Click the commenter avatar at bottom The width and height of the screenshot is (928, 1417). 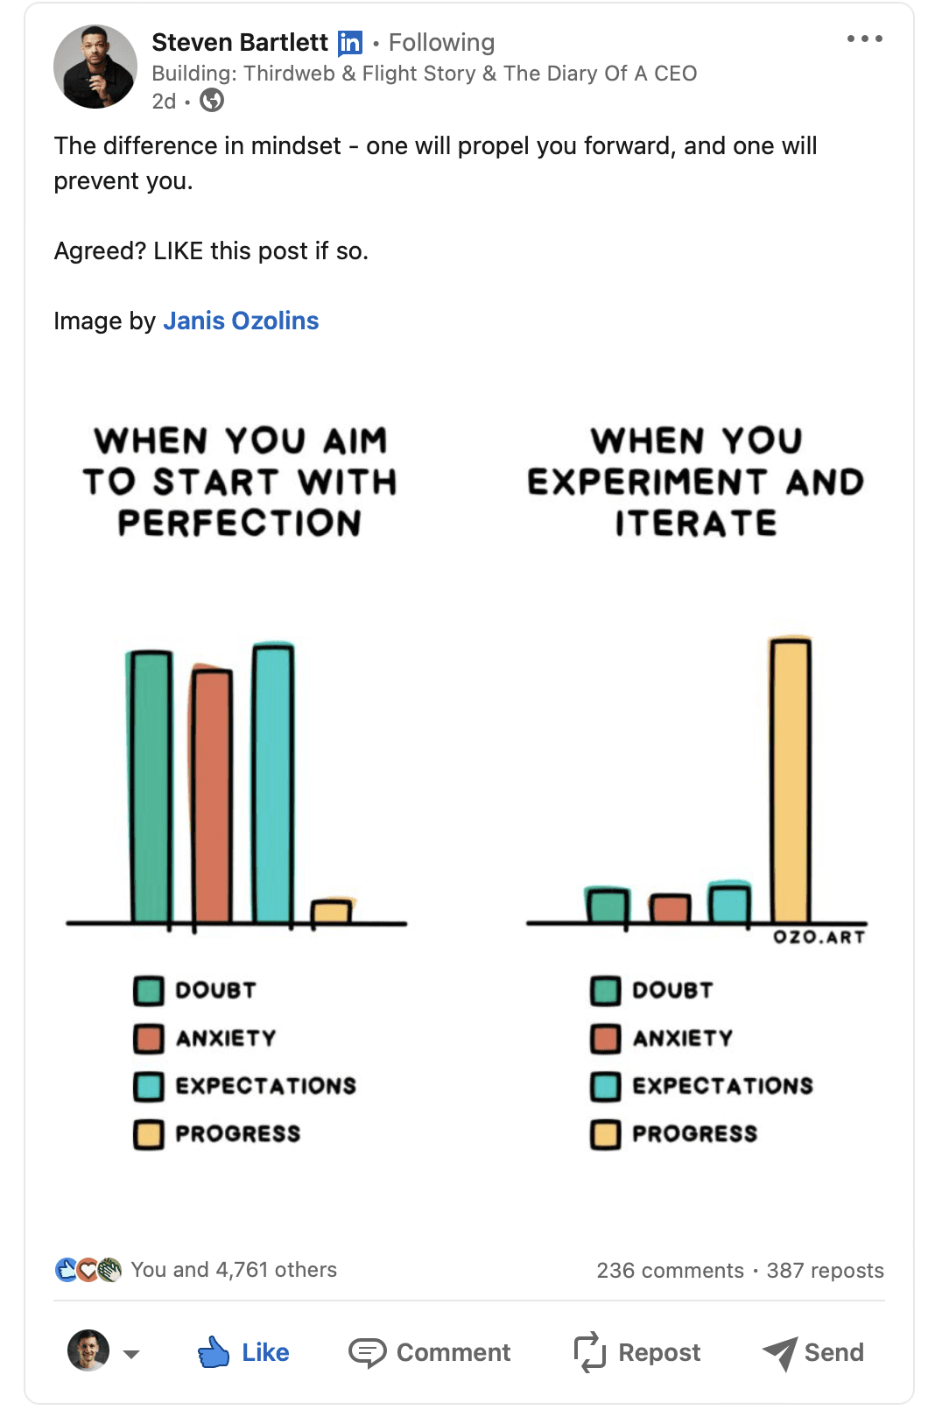(x=88, y=1350)
